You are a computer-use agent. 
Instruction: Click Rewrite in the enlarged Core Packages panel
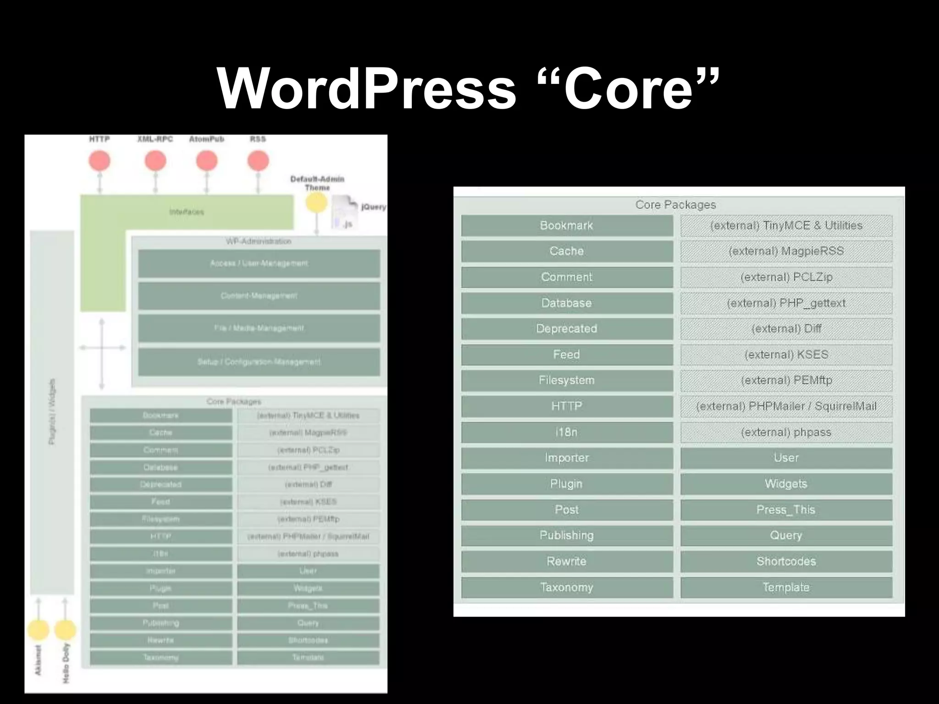pyautogui.click(x=567, y=561)
